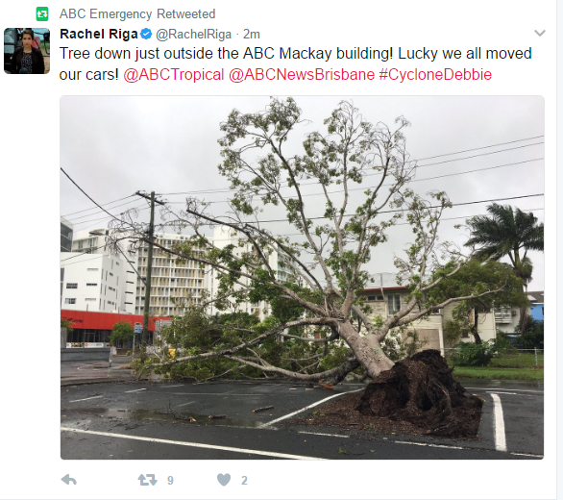563x500 pixels.
Task: Open the @RachelRiga handle
Action: [x=193, y=35]
